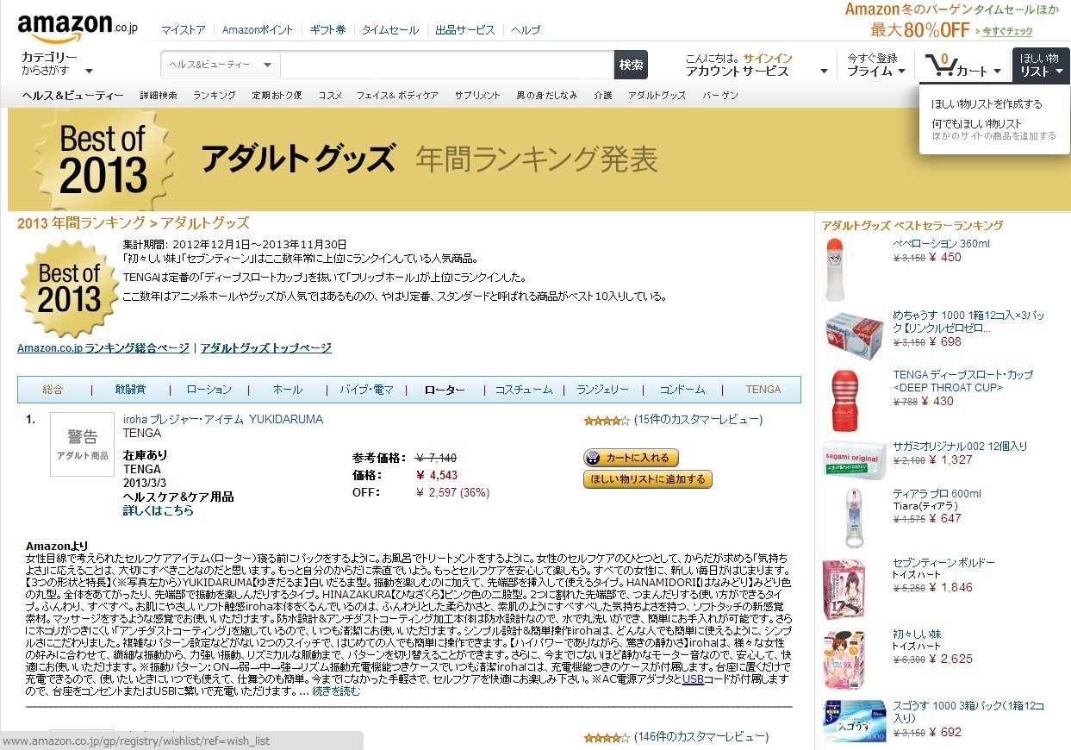Click the 続きを読む link

[336, 691]
